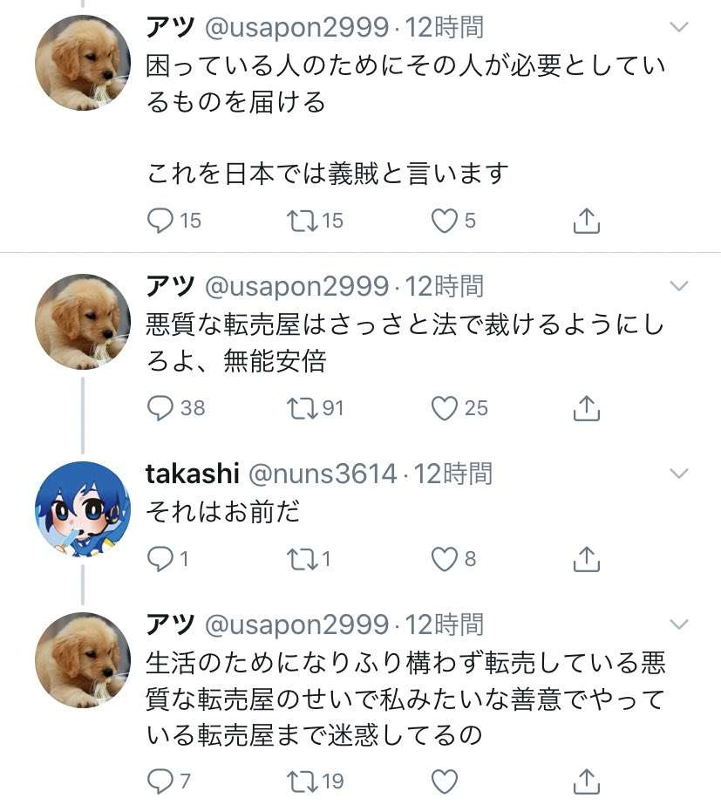
Task: Open the @nuns3614 profile handle
Action: point(323,474)
